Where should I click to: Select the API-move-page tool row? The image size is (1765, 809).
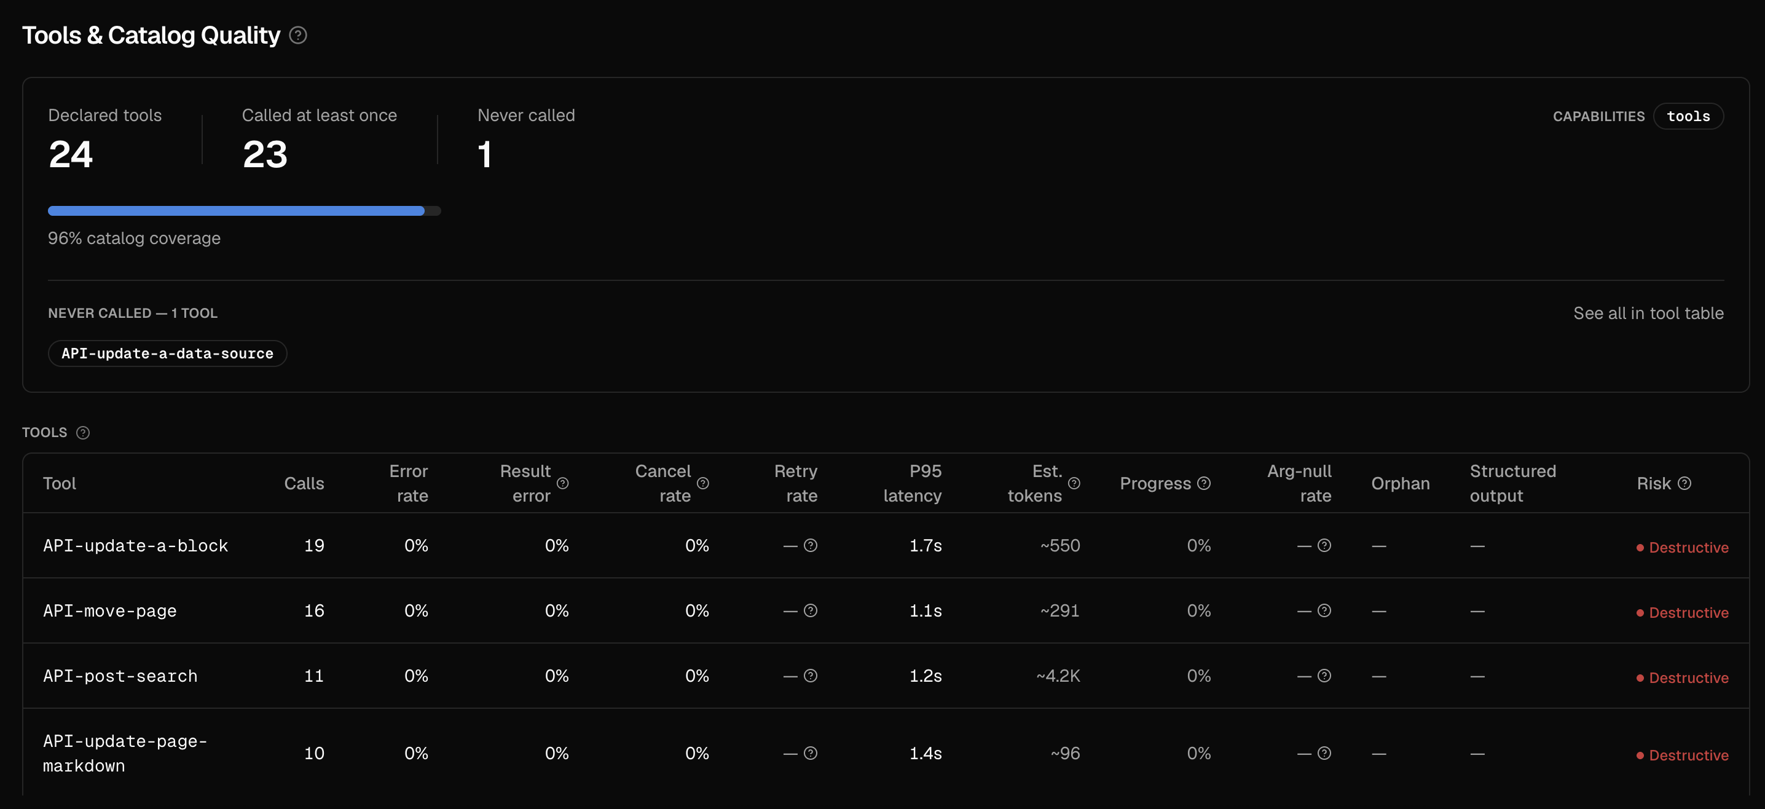885,611
